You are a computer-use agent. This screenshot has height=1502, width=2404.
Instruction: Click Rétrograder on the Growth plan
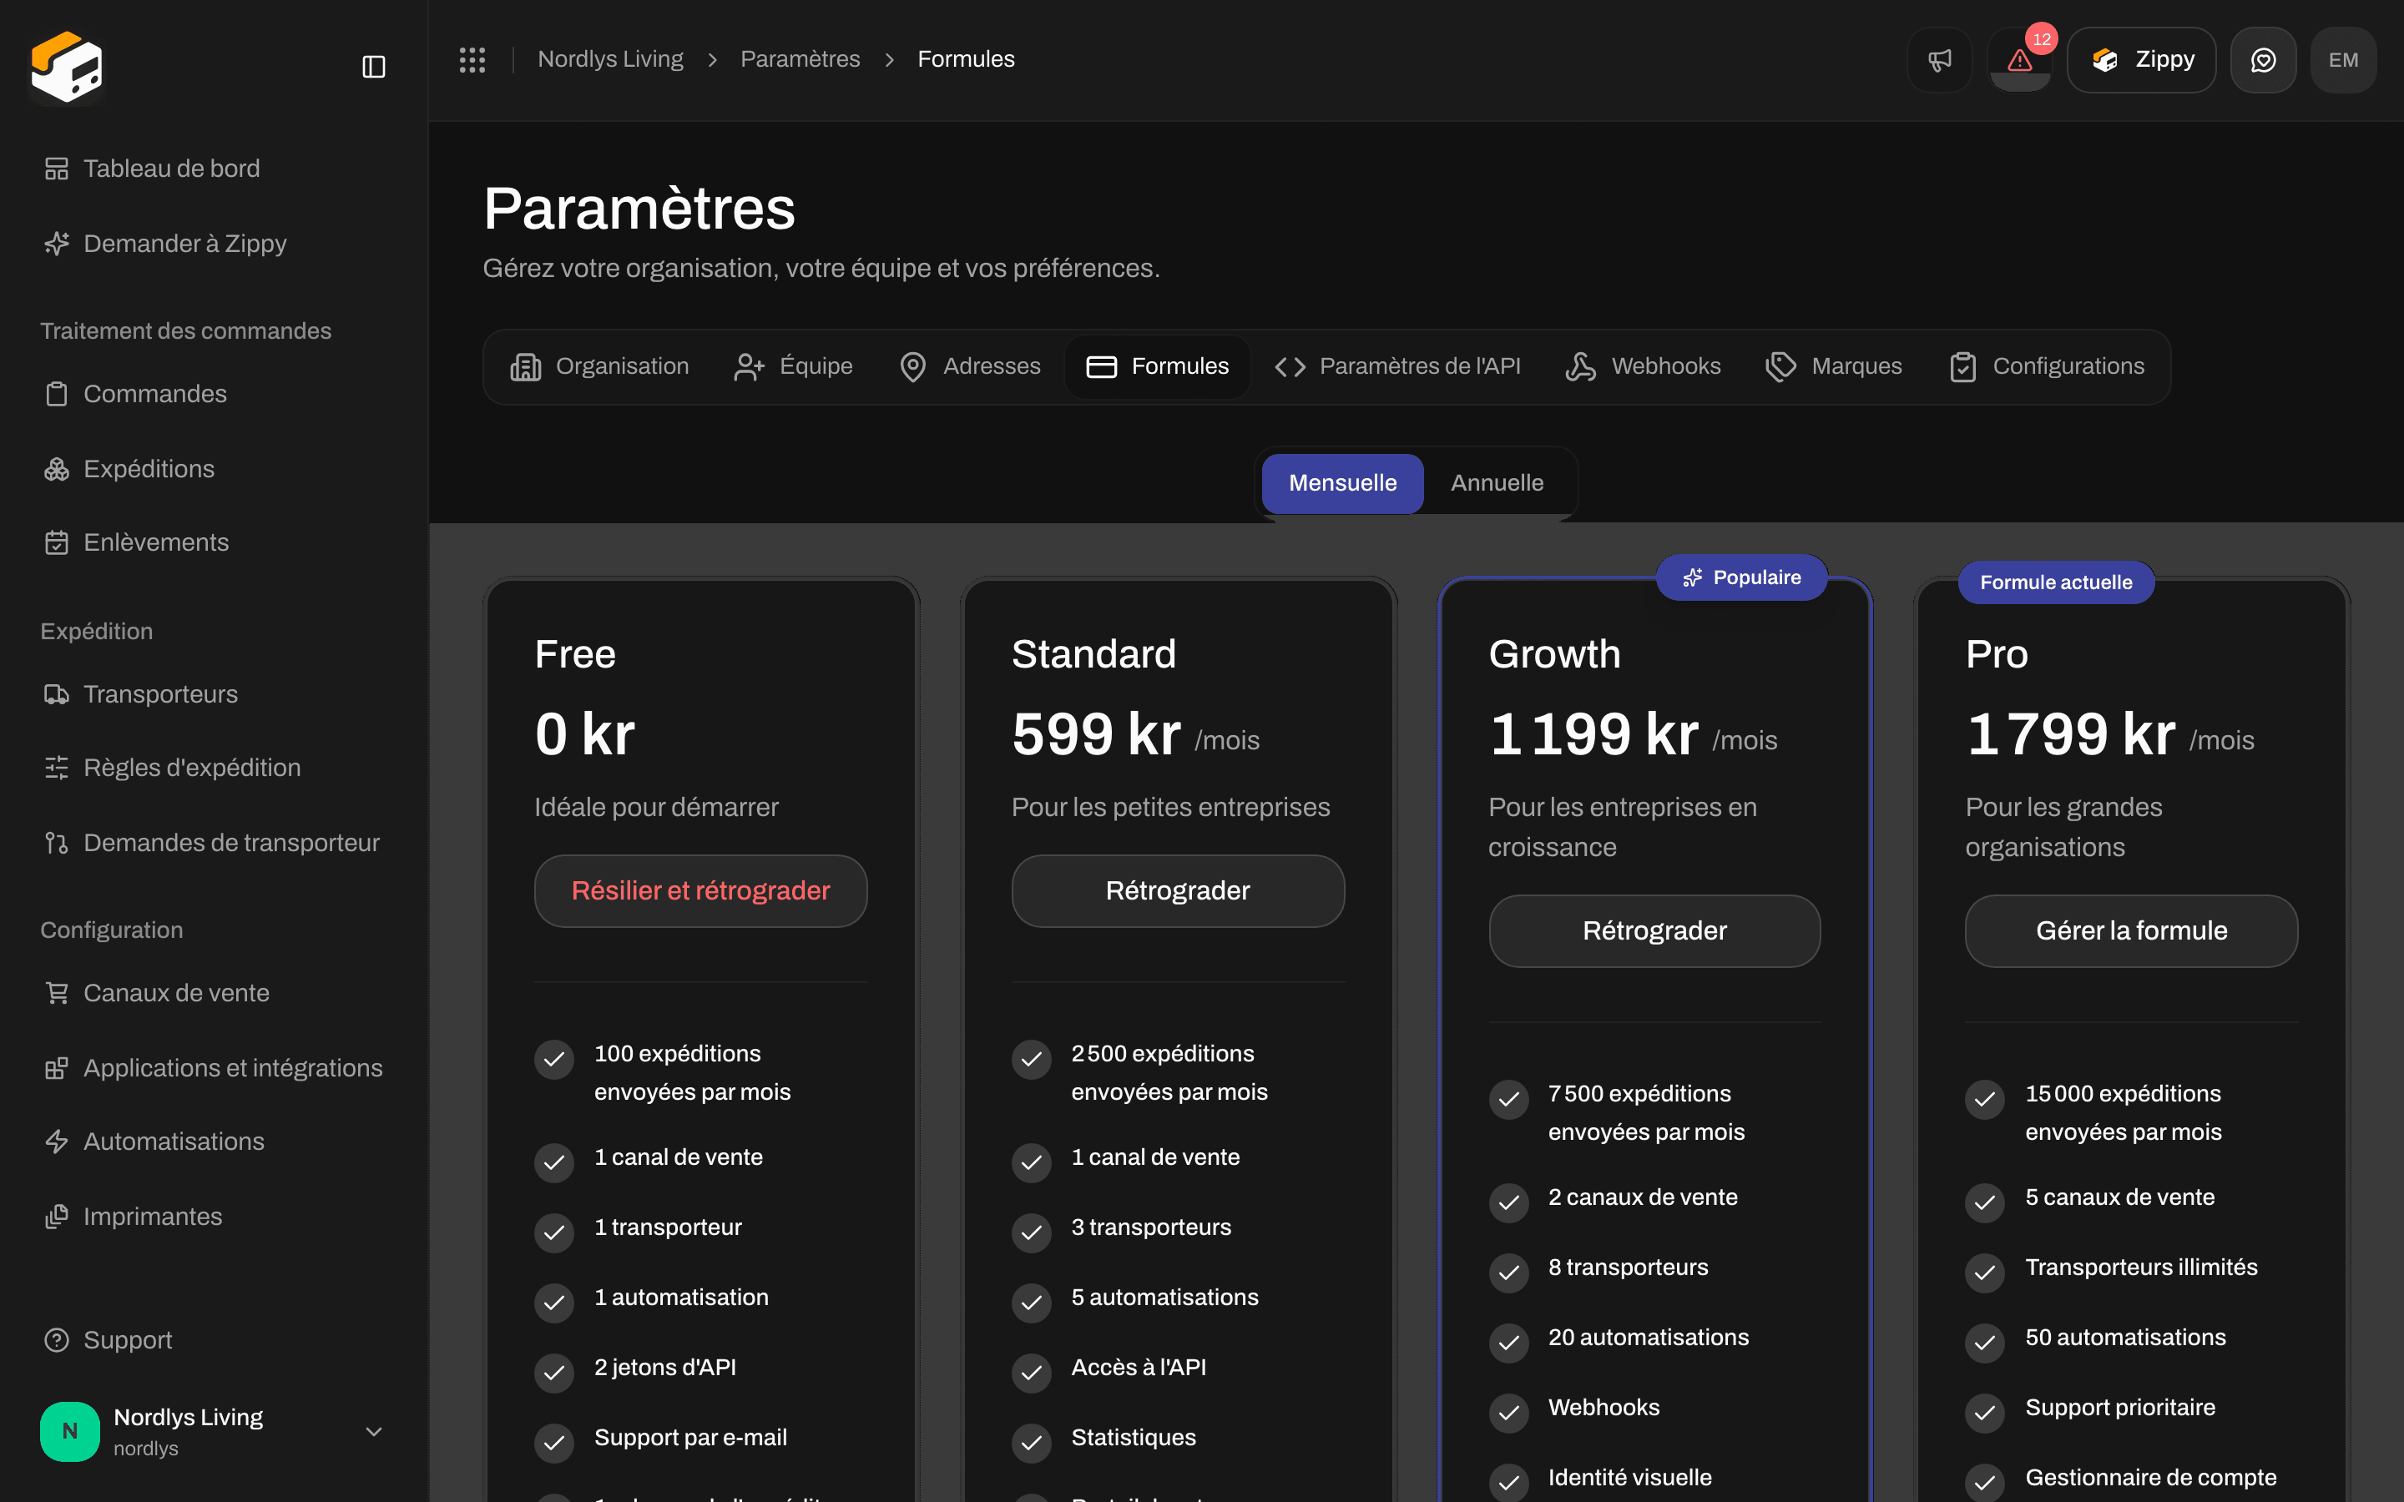click(x=1654, y=930)
